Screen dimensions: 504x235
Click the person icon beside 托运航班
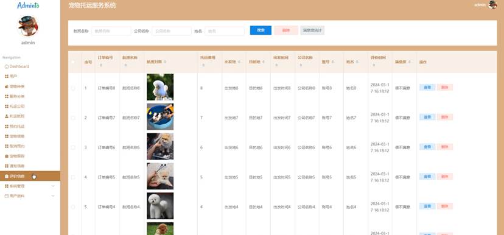pyautogui.click(x=7, y=116)
